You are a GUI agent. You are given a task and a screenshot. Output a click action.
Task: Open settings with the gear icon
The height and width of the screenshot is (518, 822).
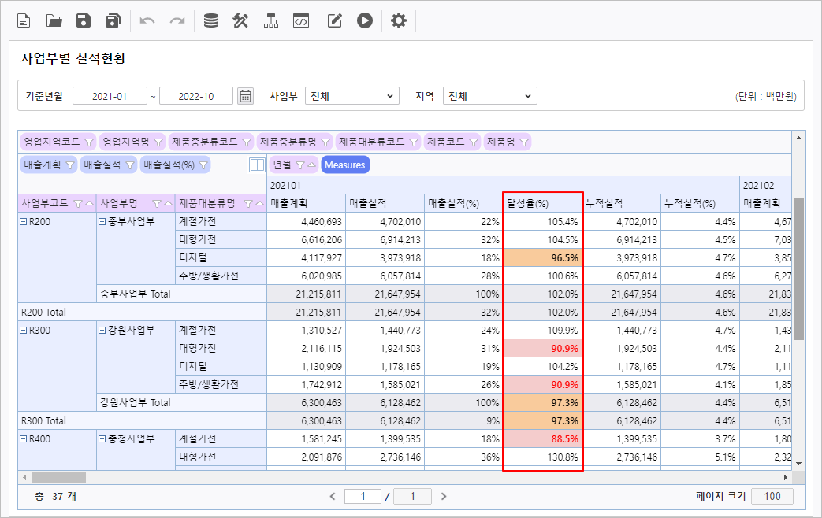[x=399, y=21]
